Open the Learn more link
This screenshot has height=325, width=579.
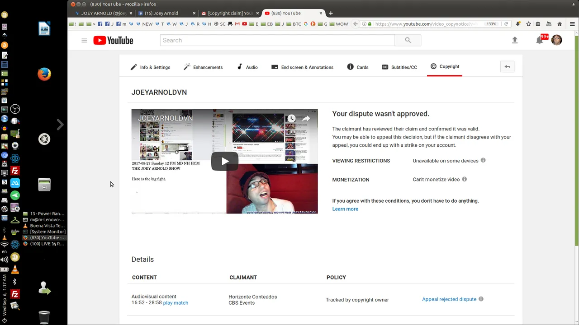[345, 209]
